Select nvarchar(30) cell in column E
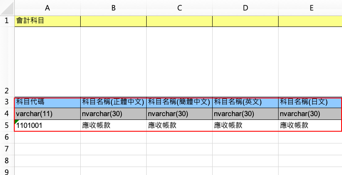The width and height of the screenshot is (342, 175). tap(310, 114)
